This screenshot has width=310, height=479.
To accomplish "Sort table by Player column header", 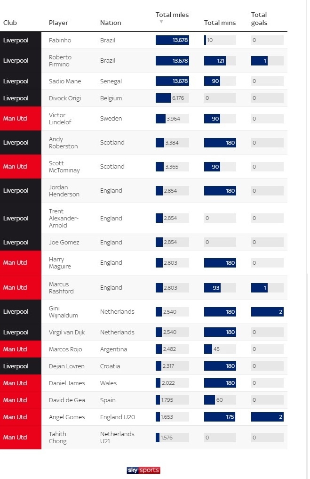I will 58,23.
